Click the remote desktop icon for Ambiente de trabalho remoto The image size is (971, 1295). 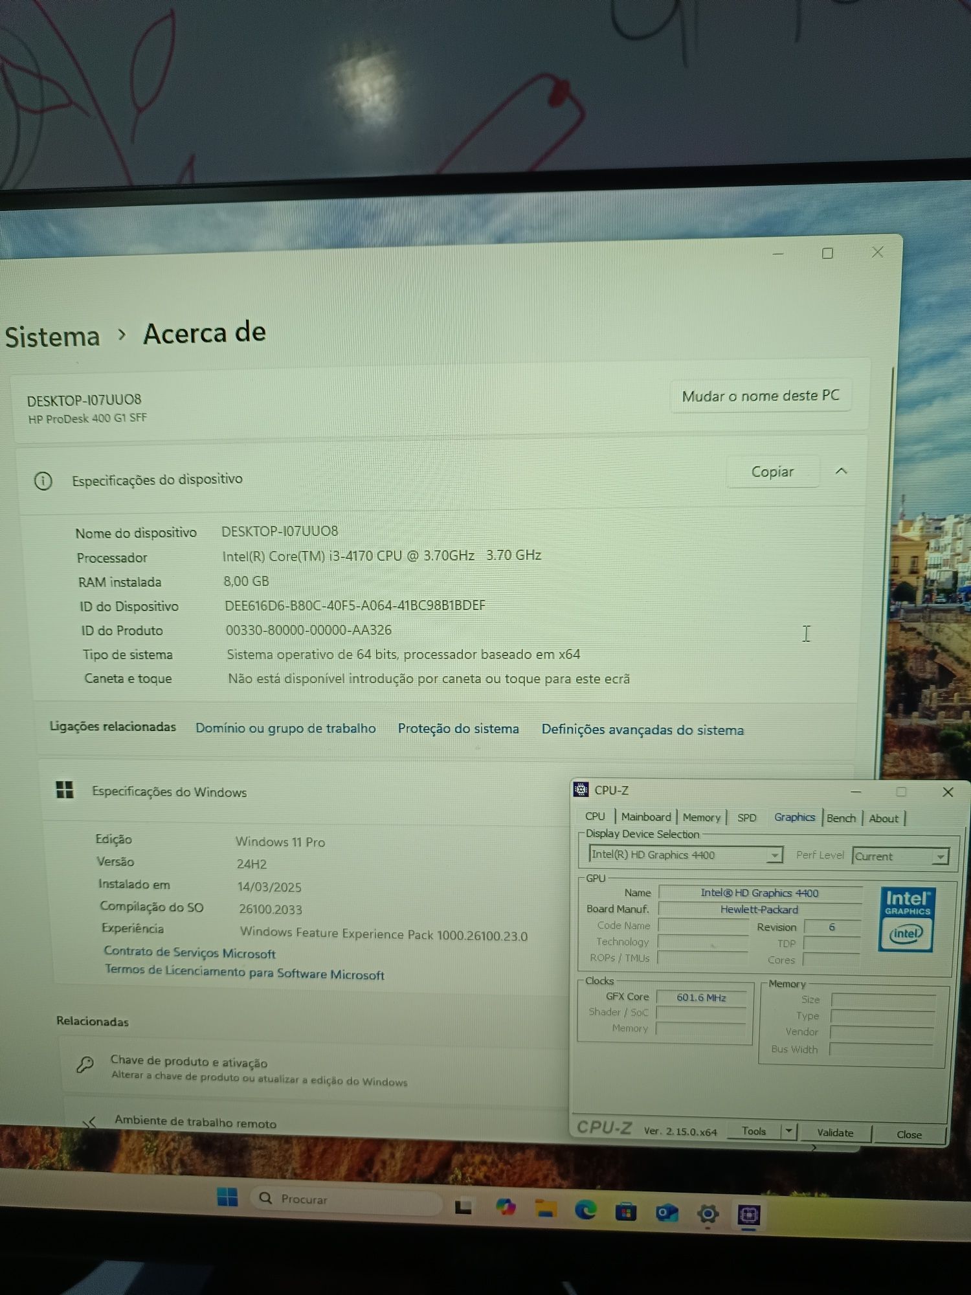pos(89,1122)
